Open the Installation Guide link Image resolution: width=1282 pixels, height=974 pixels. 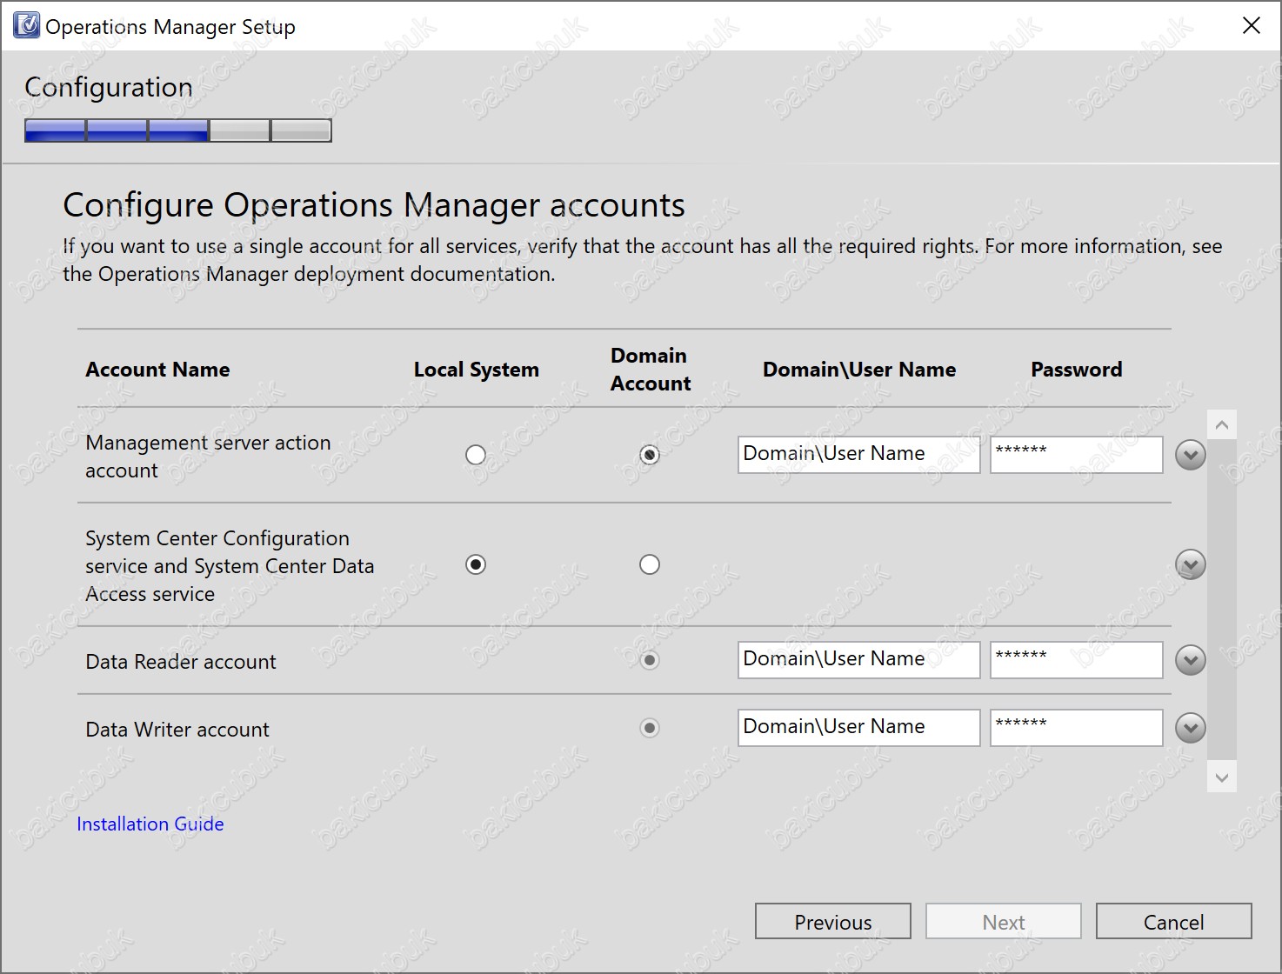coord(150,824)
